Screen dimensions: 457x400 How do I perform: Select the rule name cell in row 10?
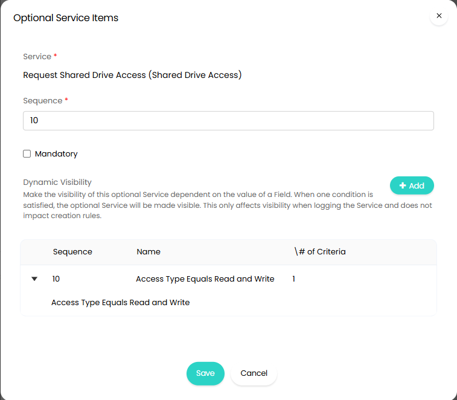pyautogui.click(x=205, y=279)
